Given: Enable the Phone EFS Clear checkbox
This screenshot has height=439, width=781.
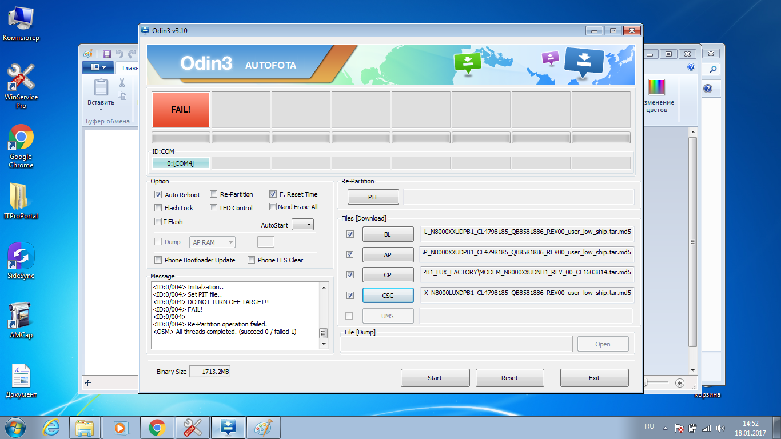Looking at the screenshot, I should [x=252, y=260].
